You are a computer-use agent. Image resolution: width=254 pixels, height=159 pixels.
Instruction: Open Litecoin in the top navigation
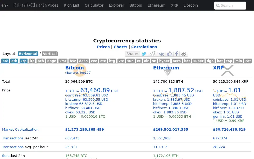[x=191, y=5]
